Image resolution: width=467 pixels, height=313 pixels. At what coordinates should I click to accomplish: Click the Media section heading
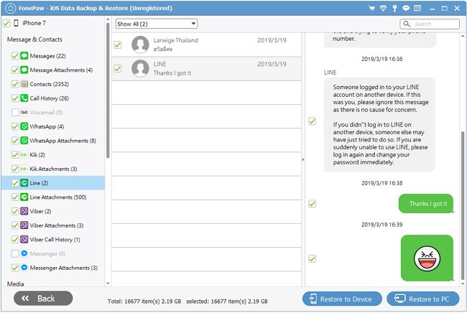pyautogui.click(x=16, y=284)
